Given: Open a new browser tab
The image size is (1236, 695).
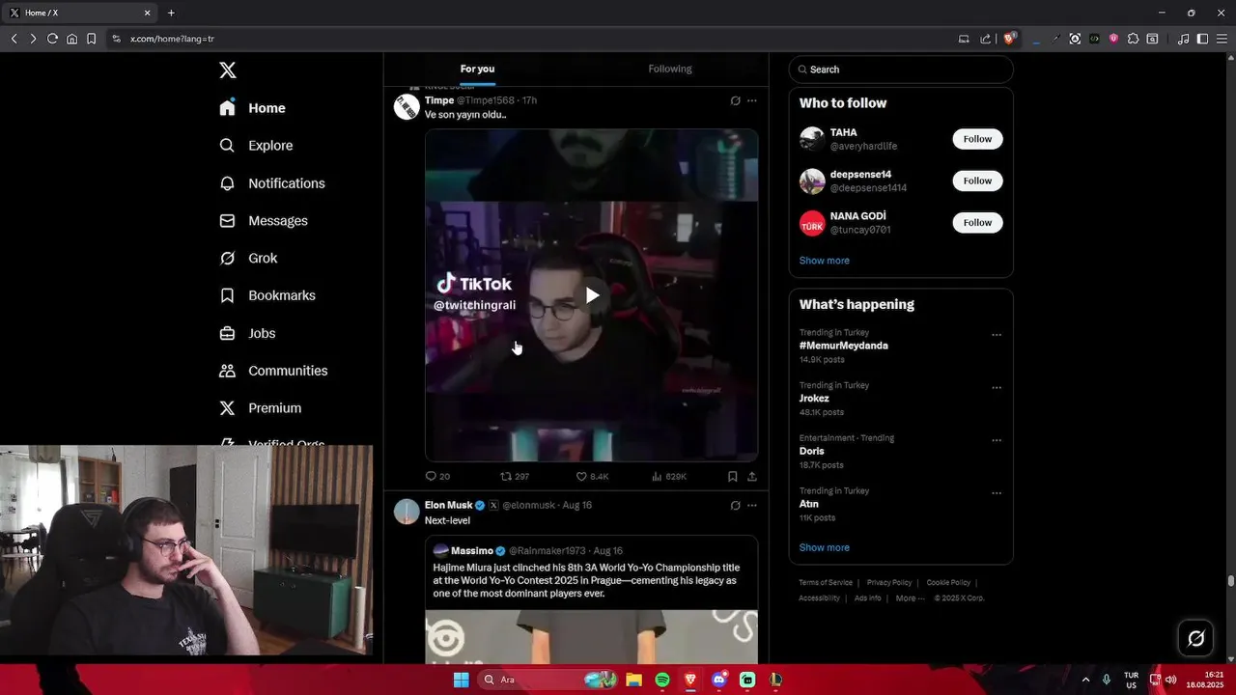Looking at the screenshot, I should click(x=171, y=13).
